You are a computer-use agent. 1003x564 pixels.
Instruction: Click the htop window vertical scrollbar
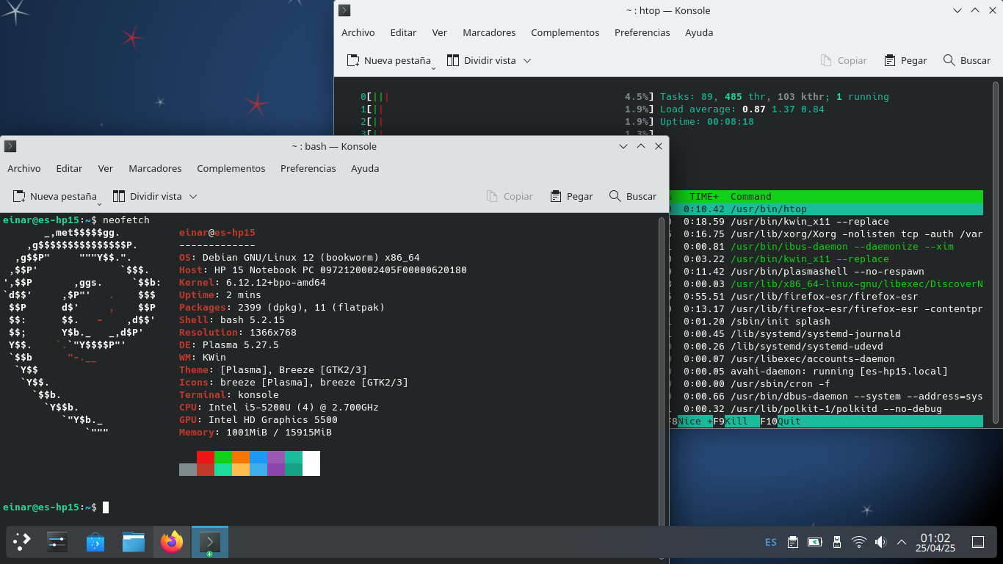coord(996,251)
